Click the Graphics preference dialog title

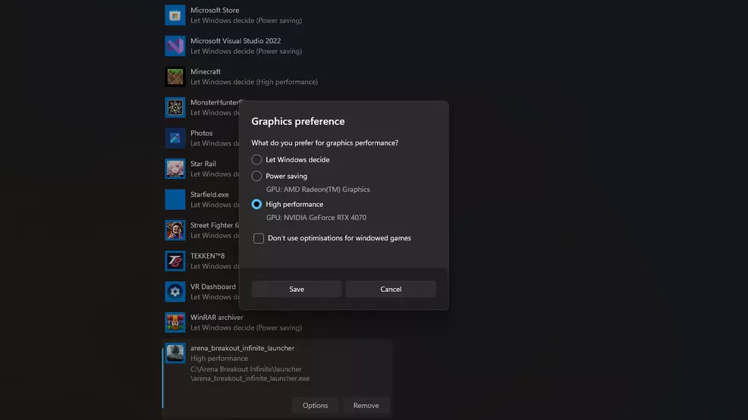[x=298, y=121]
